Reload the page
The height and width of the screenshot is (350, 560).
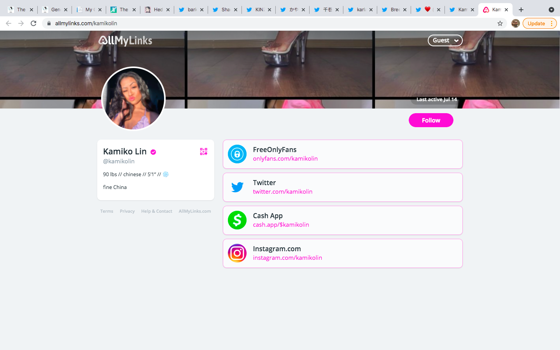click(33, 23)
